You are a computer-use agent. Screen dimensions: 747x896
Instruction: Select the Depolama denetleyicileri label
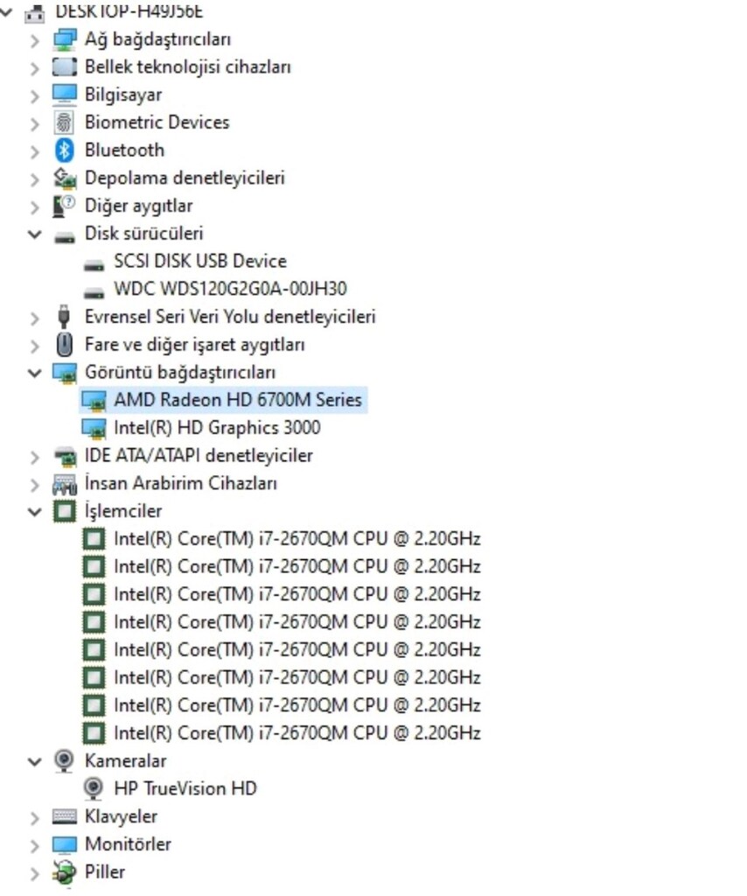(x=185, y=178)
